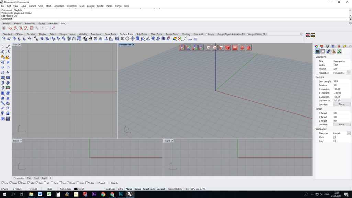
Task: Enable the Perp object snap checkbox
Action: point(52,183)
